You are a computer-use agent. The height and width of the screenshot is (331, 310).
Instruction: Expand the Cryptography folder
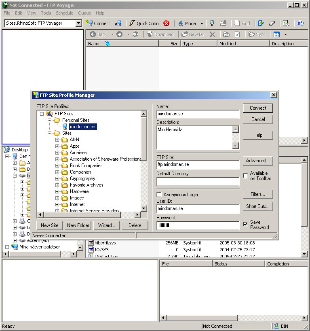(x=57, y=178)
